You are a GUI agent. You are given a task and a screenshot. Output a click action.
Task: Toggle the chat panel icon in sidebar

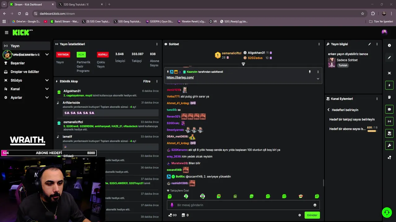point(389,109)
